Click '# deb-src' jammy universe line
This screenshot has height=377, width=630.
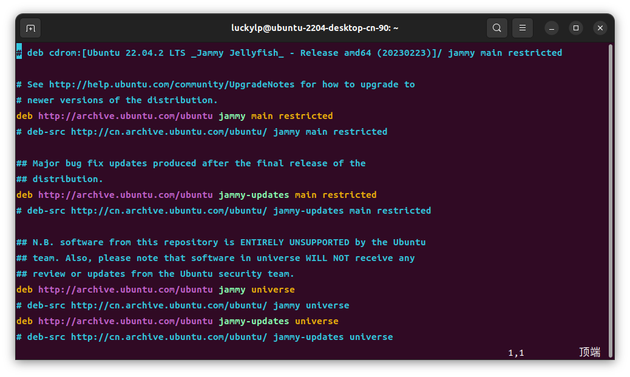(x=183, y=305)
